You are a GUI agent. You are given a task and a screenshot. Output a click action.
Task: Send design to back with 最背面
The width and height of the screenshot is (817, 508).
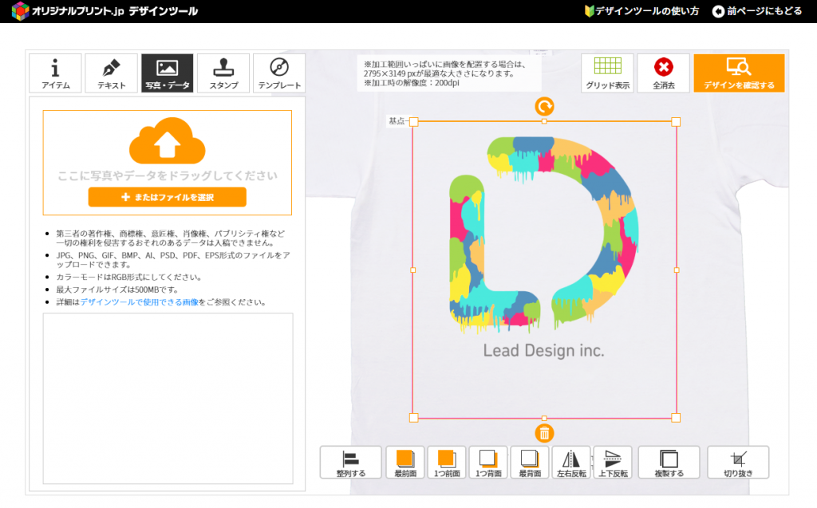(530, 463)
